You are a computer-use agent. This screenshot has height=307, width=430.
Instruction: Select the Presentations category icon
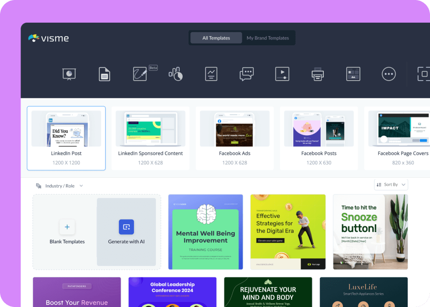[x=69, y=74]
